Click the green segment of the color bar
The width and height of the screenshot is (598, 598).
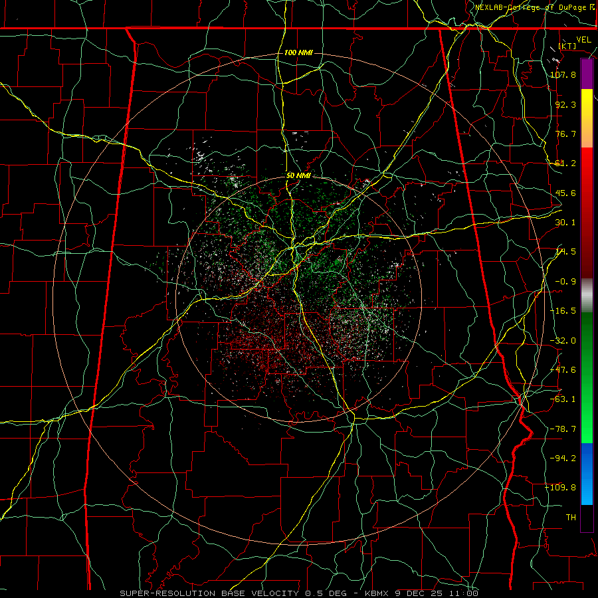point(587,377)
